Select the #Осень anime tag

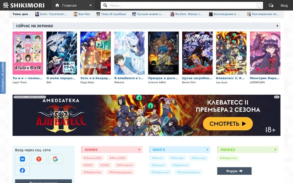[x=92, y=158]
